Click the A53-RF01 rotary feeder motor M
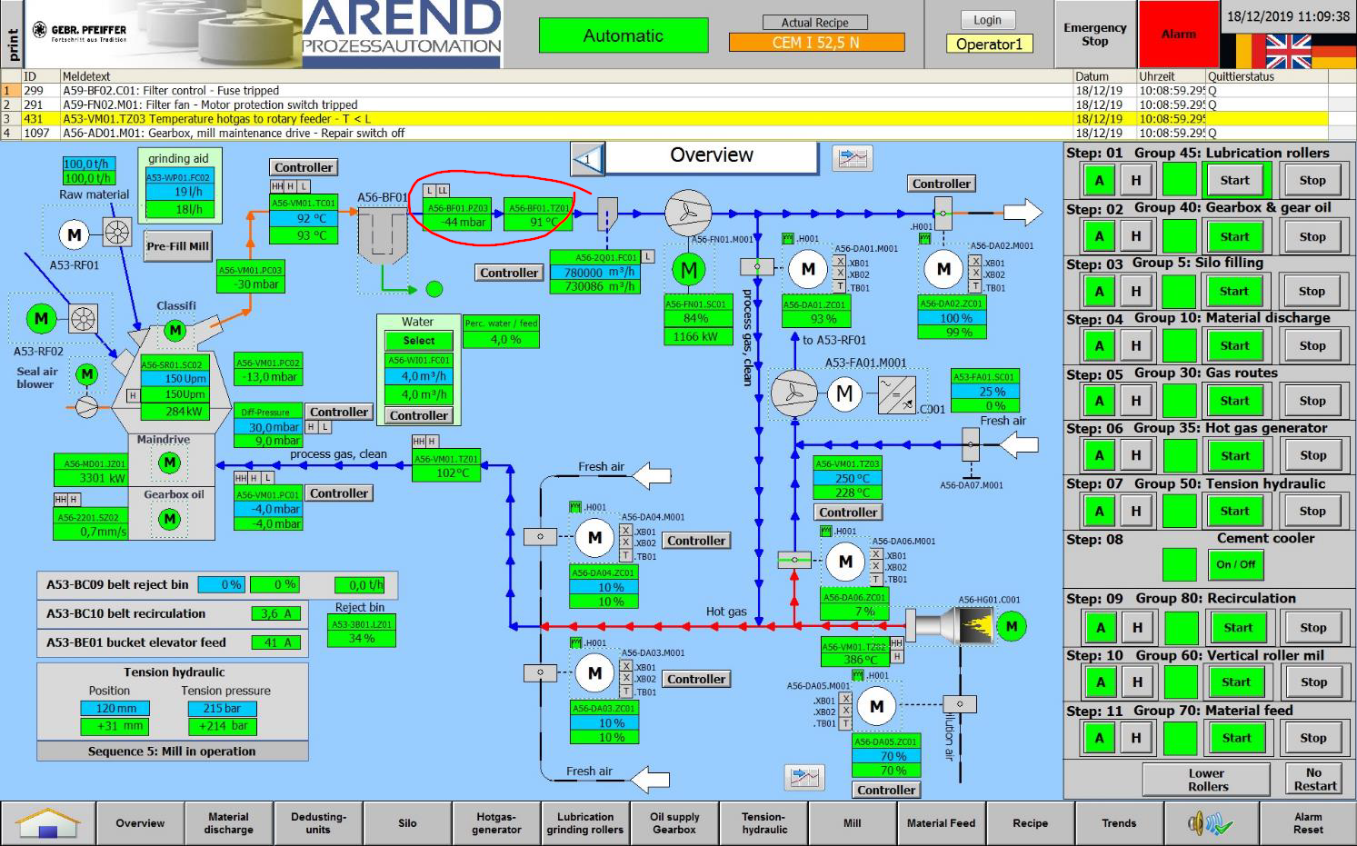 (x=75, y=234)
